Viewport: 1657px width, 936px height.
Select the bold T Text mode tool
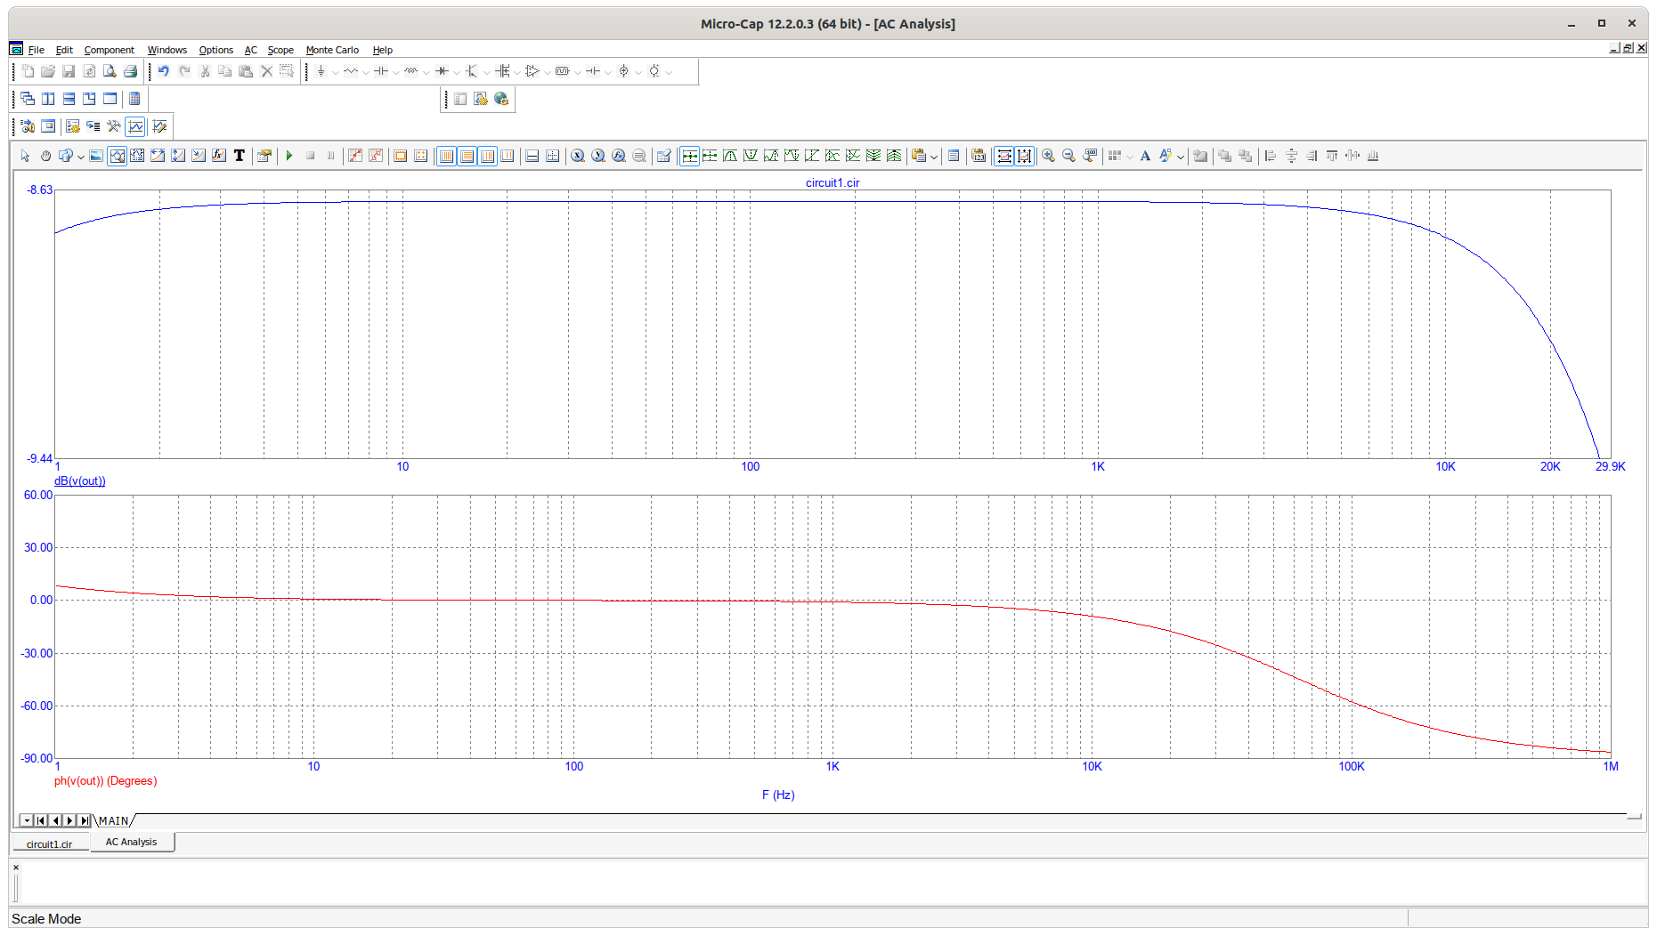[239, 156]
